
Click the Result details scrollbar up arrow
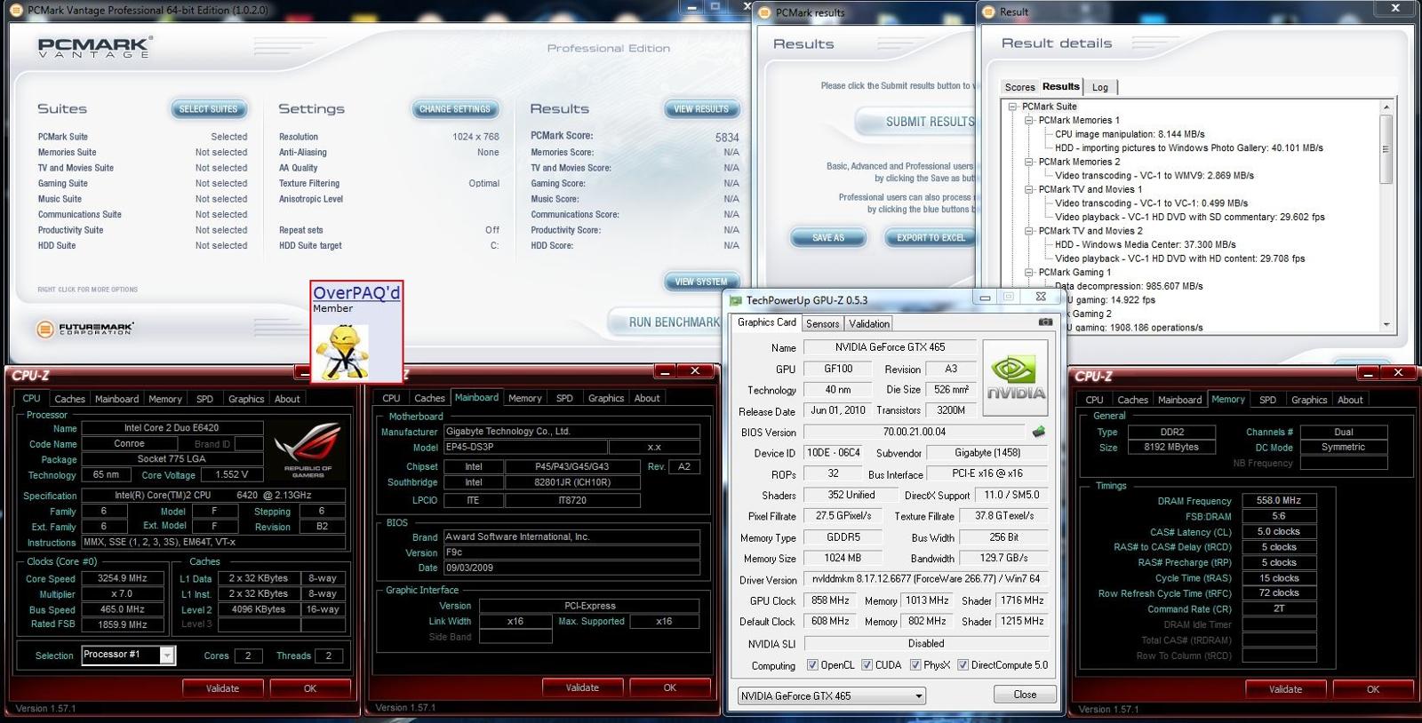(1386, 107)
